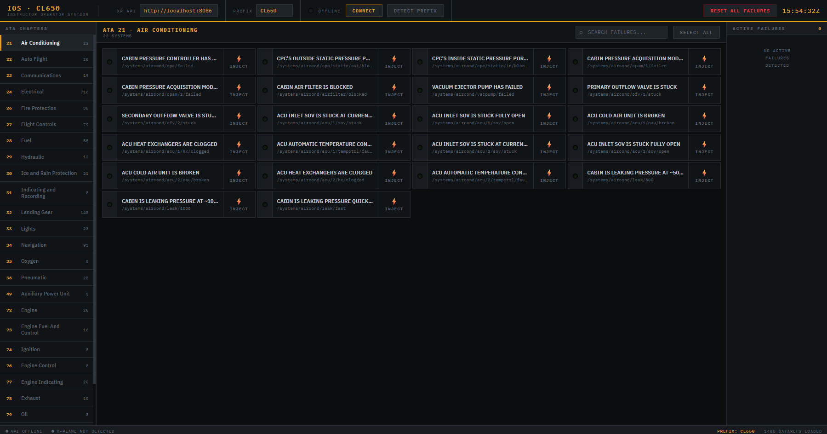The image size is (827, 434).
Task: Focus the XP API URL field
Action: [x=178, y=11]
